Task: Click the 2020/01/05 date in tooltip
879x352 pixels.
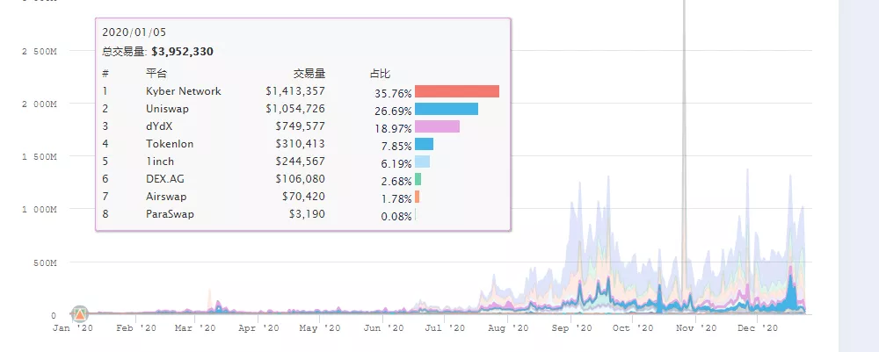Action: [x=134, y=32]
